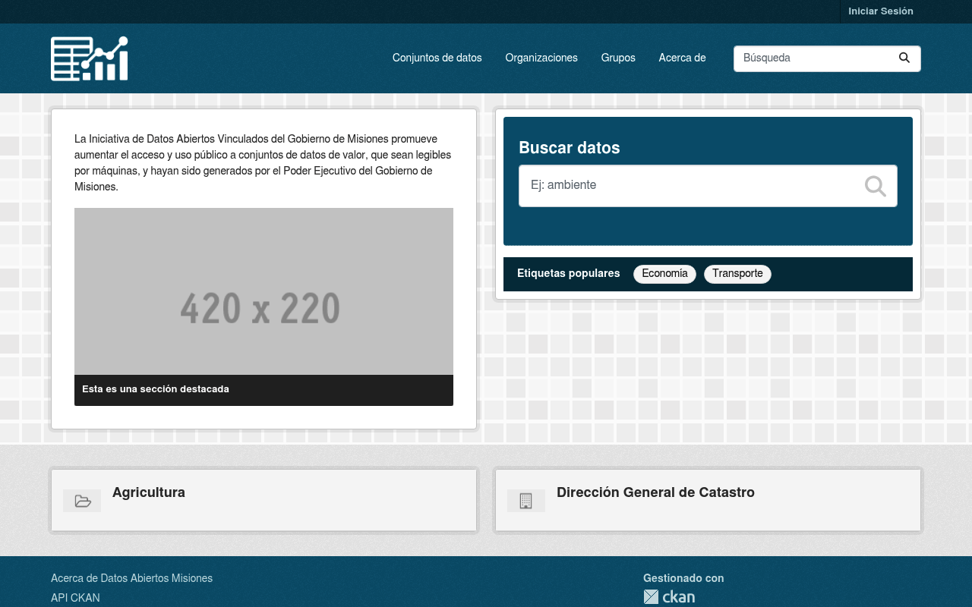Image resolution: width=972 pixels, height=607 pixels.
Task: Click the site logo chart icon
Action: 90,58
